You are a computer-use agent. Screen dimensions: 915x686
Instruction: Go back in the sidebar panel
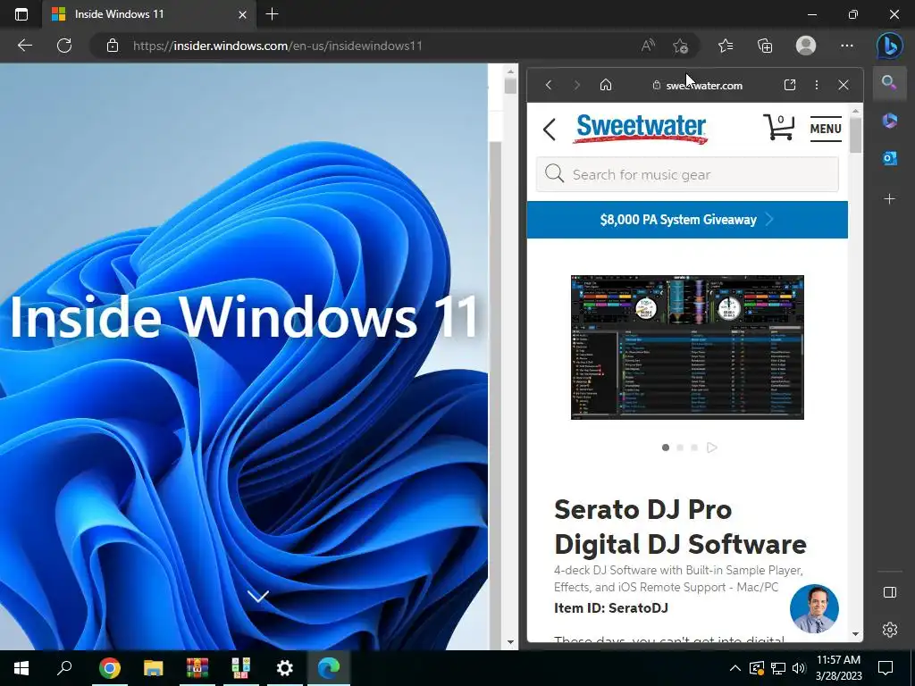click(x=549, y=85)
